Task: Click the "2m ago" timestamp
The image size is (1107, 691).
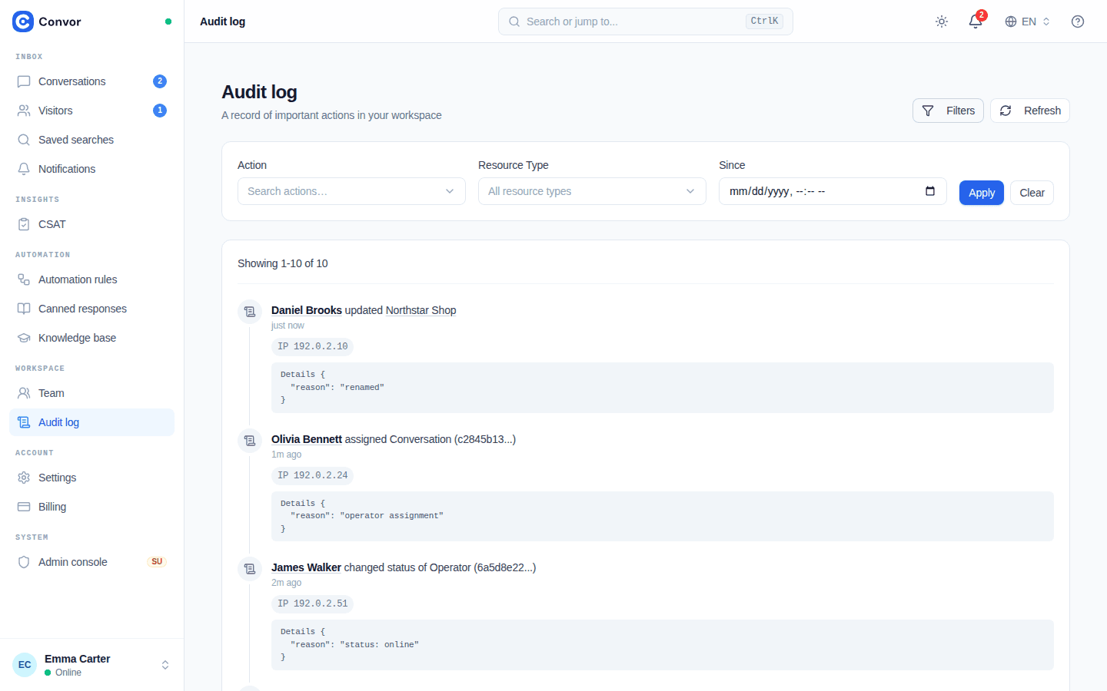Action: point(286,583)
